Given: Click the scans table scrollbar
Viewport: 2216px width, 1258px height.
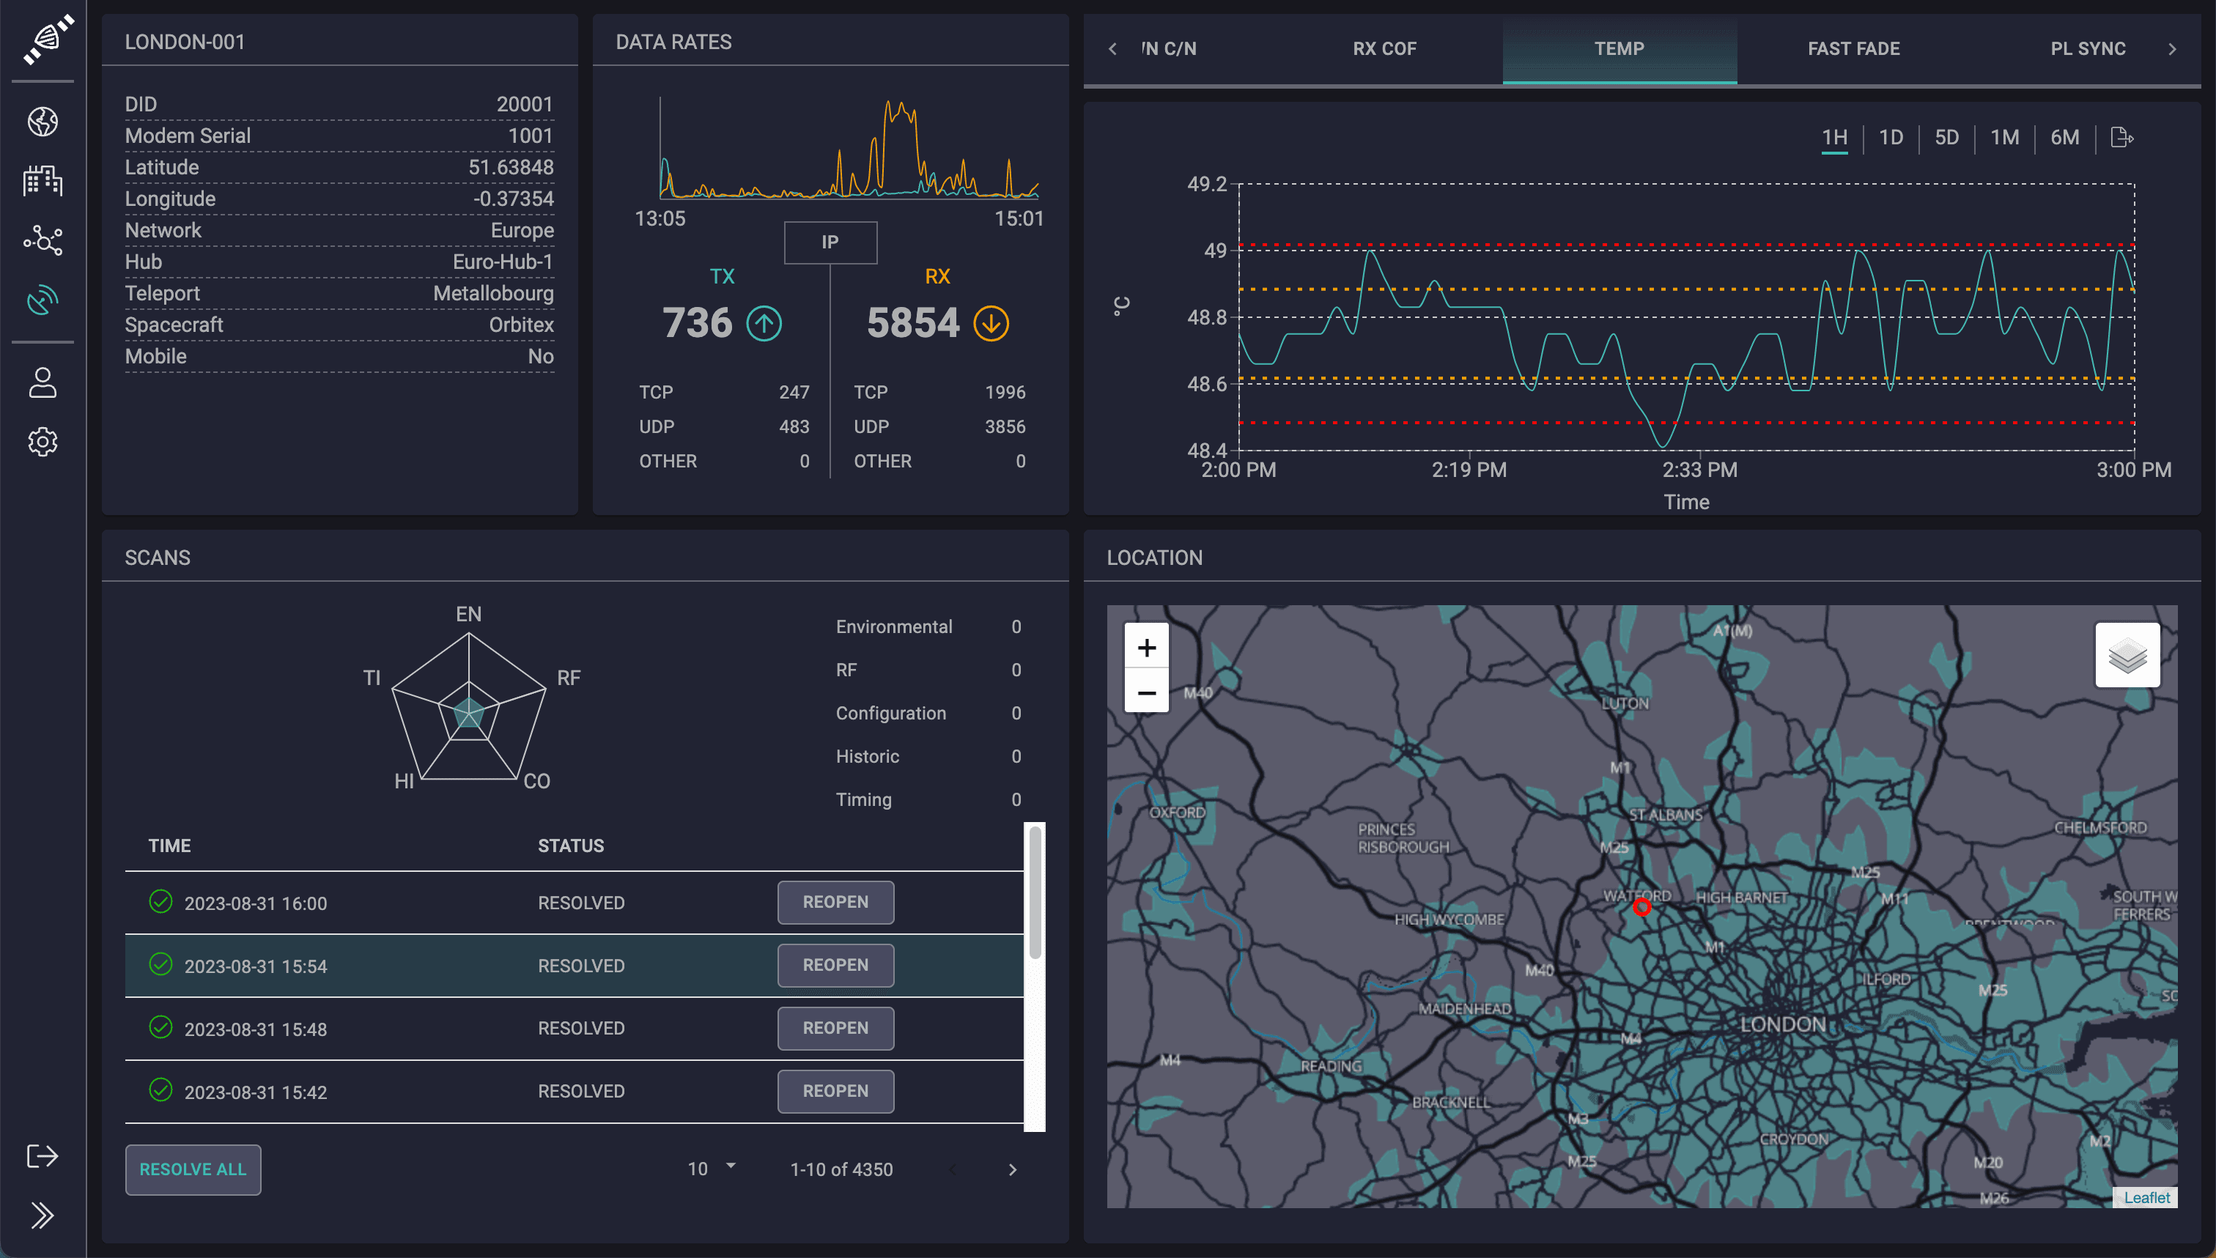Looking at the screenshot, I should (1034, 892).
